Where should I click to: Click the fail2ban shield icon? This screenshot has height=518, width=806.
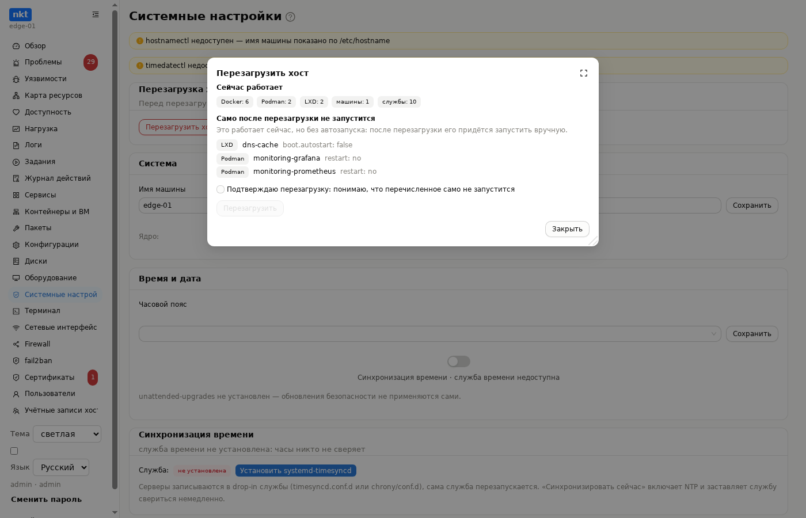(16, 361)
